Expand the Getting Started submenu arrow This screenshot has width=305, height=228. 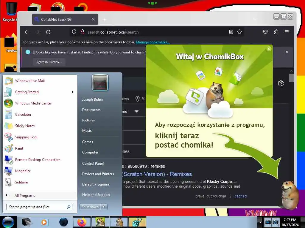tap(73, 92)
